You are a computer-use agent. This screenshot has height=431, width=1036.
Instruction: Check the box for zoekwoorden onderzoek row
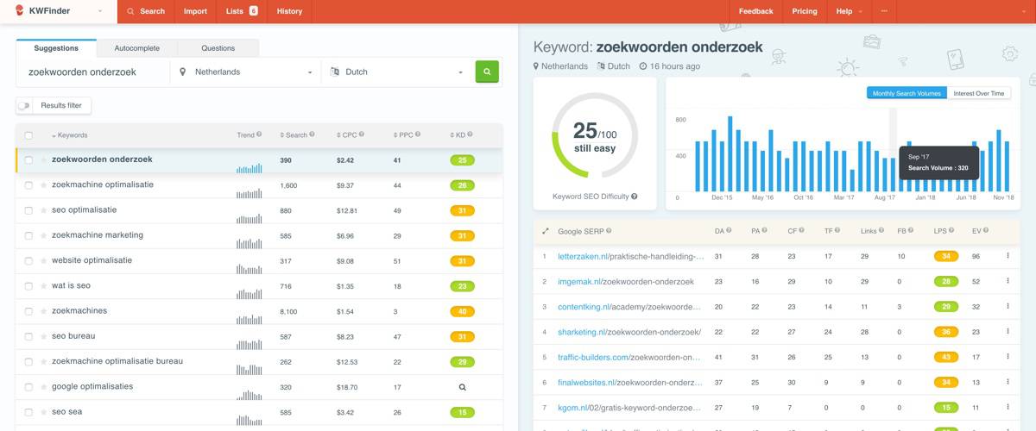point(28,159)
